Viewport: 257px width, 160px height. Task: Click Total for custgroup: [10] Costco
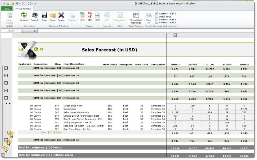pos(40,147)
